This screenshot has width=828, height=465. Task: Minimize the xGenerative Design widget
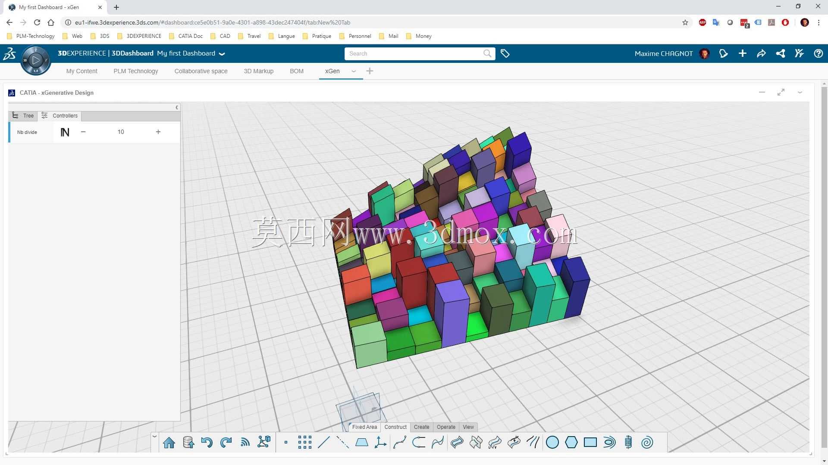click(x=762, y=93)
